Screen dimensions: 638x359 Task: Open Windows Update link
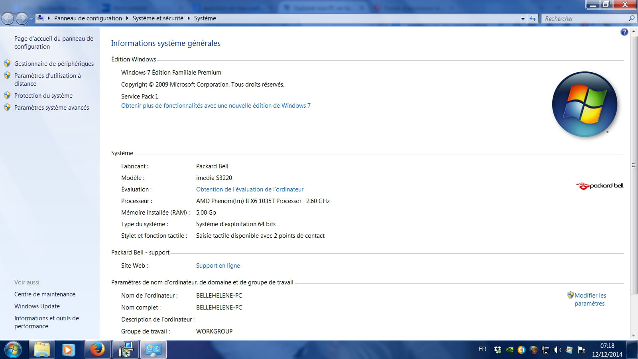point(37,306)
